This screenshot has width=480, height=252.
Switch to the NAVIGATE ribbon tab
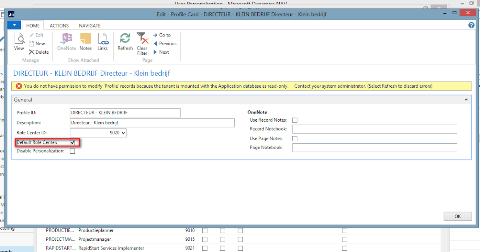tap(90, 26)
